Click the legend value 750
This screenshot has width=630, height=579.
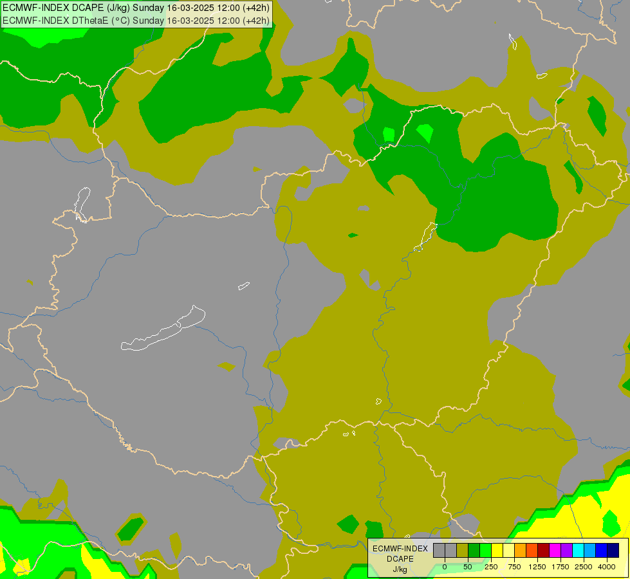click(514, 567)
